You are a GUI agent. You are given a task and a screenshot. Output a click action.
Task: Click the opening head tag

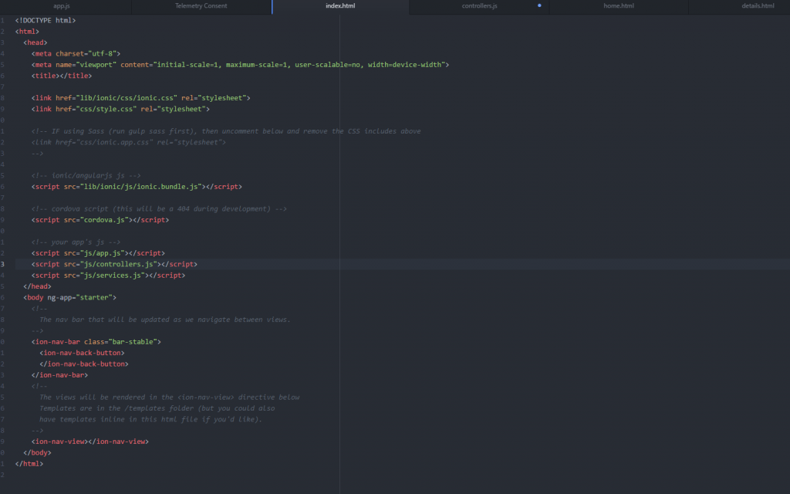(35, 42)
